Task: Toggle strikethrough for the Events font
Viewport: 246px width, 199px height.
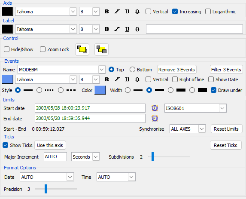Action: pyautogui.click(x=137, y=80)
